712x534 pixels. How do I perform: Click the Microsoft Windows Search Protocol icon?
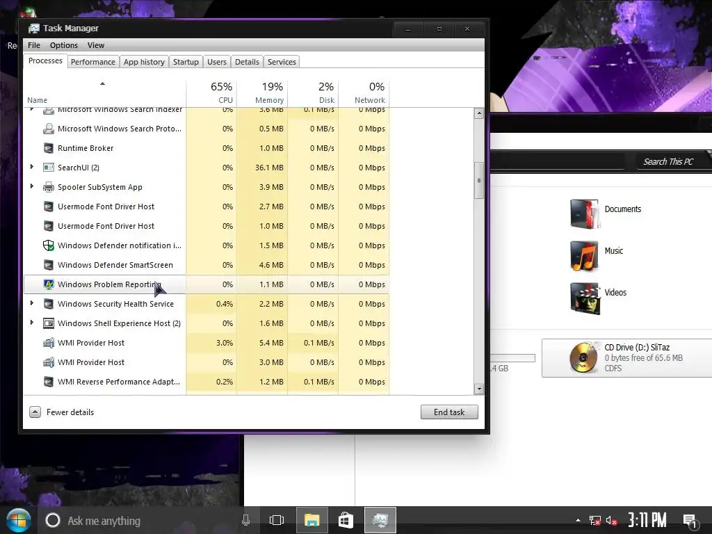(49, 129)
